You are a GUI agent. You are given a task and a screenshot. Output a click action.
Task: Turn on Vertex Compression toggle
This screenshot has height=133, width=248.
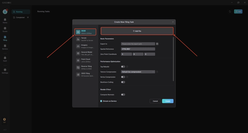(x=123, y=77)
